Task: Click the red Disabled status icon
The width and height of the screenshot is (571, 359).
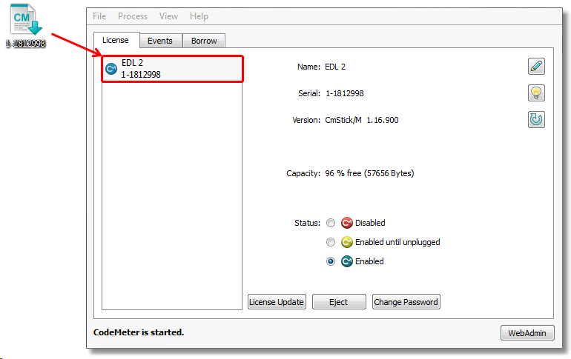Action: click(347, 223)
